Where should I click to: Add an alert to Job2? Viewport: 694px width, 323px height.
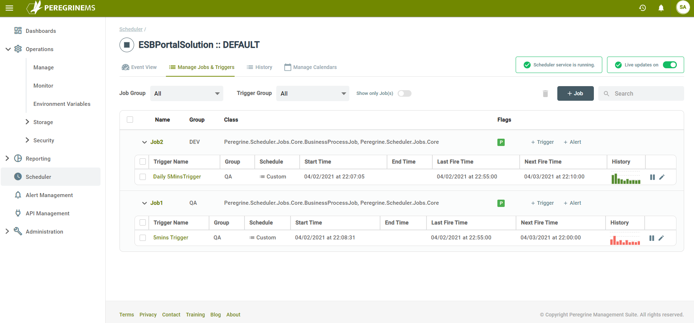(572, 142)
